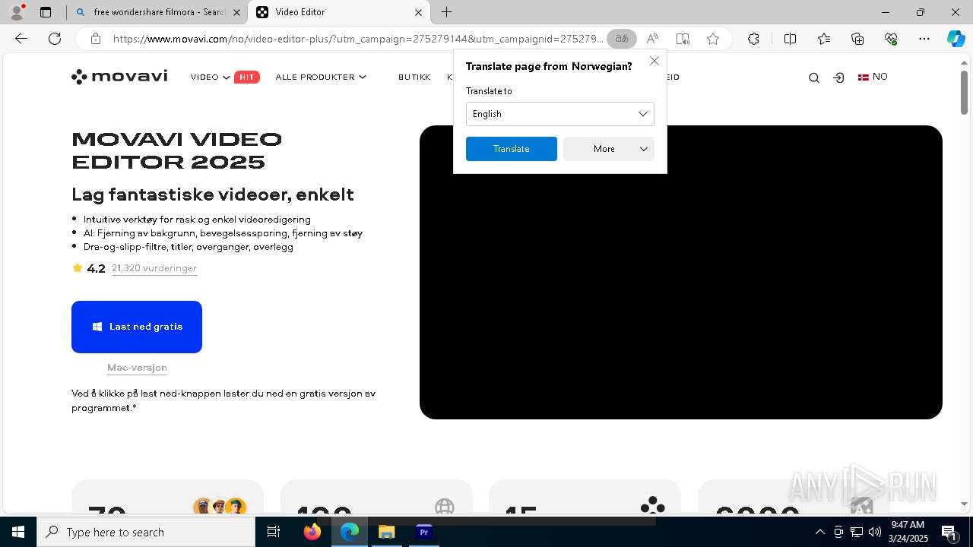Expand the More options dropdown

coord(609,149)
